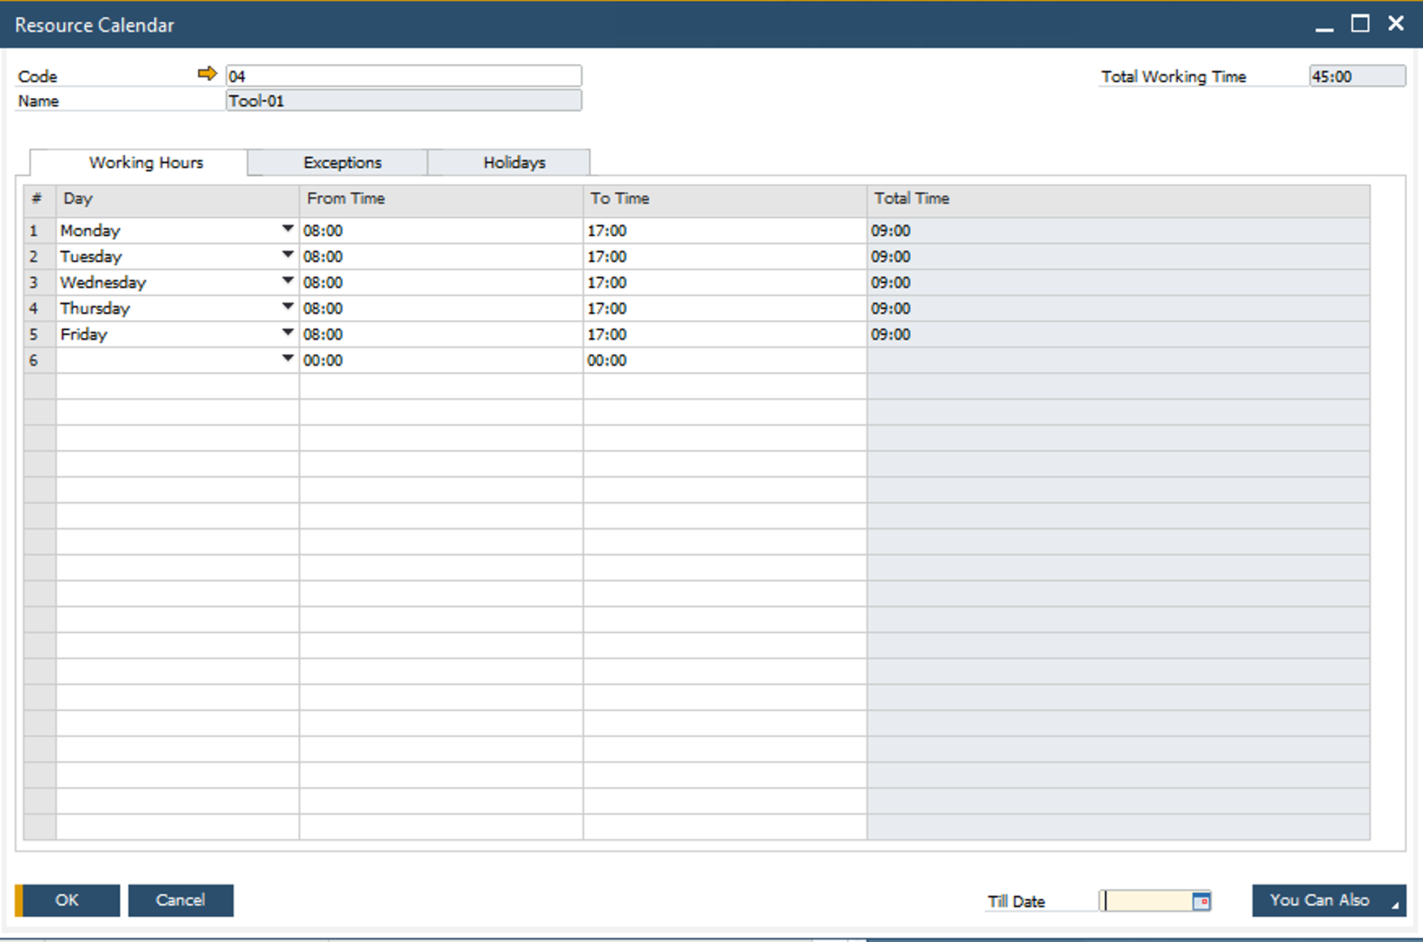
Task: Close the Resource Calendar window
Action: click(1396, 24)
